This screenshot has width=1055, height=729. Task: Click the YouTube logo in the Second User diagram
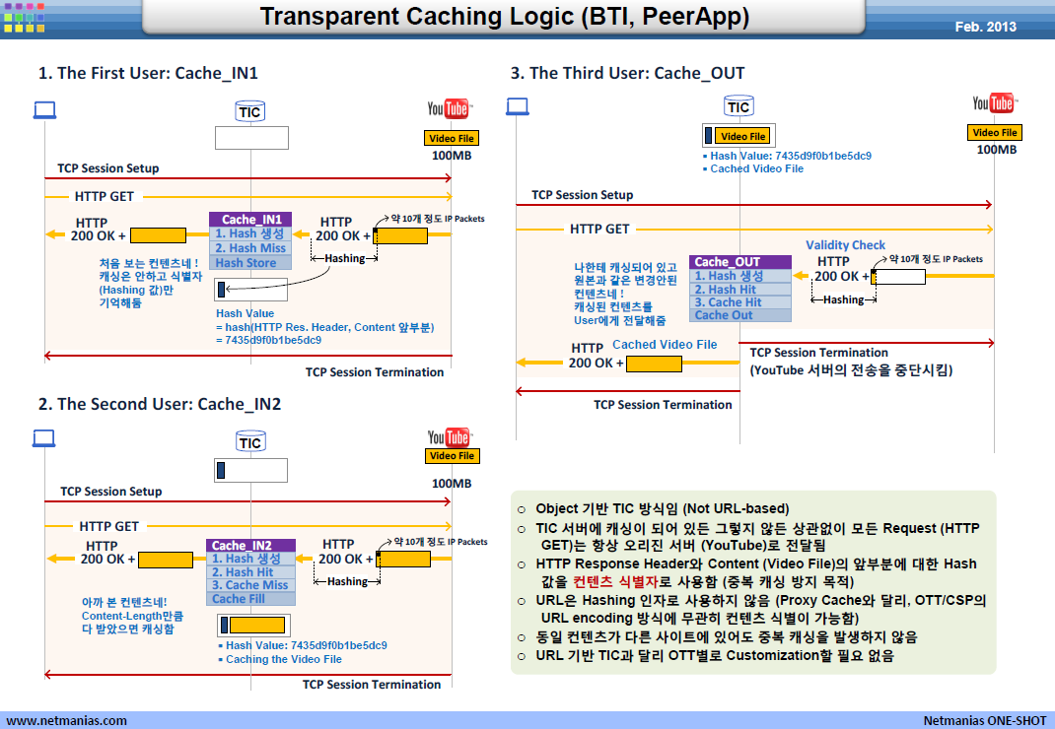451,437
